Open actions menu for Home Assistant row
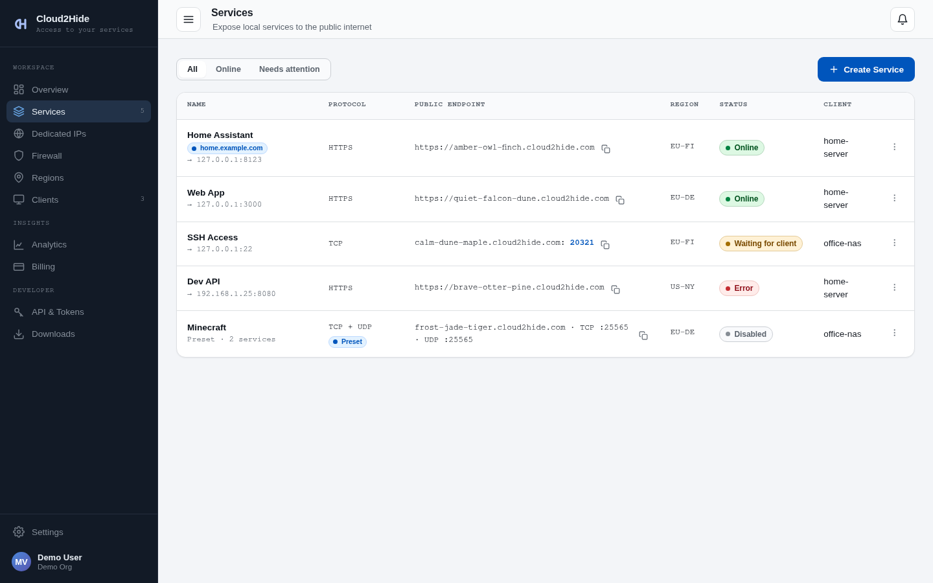Screen dimensions: 933x583 tap(895, 147)
